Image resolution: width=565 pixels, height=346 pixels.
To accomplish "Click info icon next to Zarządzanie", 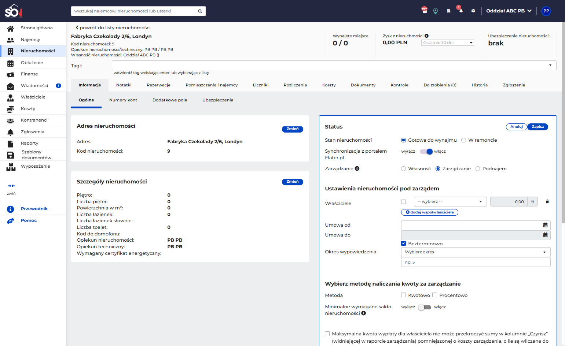I will pos(357,168).
